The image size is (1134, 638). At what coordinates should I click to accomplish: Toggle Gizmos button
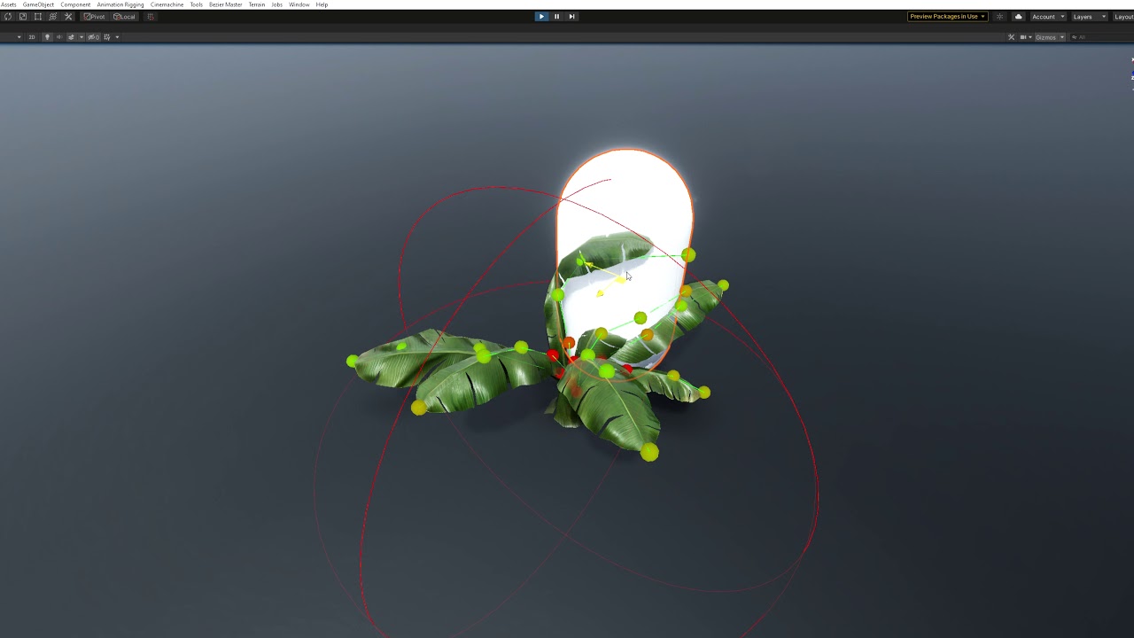(x=1046, y=37)
